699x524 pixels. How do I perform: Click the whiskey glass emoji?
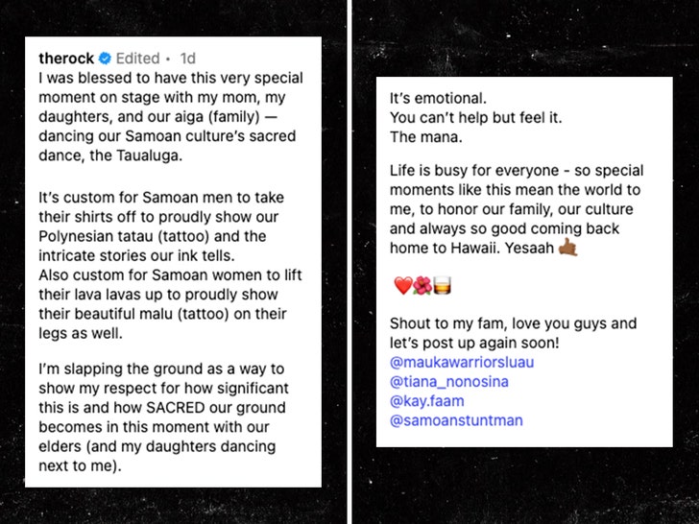[441, 285]
